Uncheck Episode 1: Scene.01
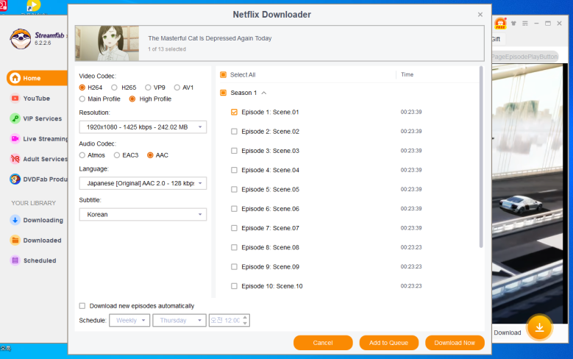Viewport: 573px width, 359px height. click(x=234, y=112)
